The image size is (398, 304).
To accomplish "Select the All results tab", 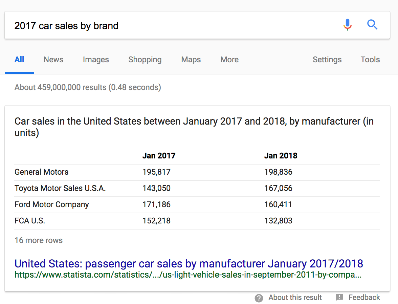I will [x=19, y=60].
